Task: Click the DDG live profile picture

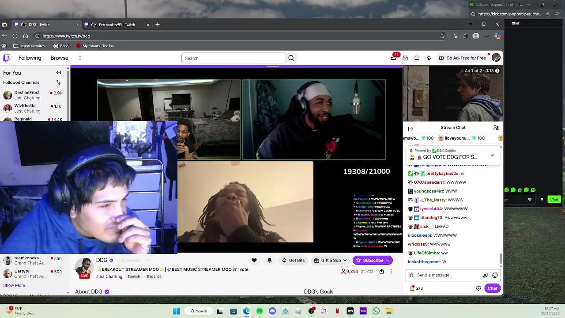Action: 84,268
